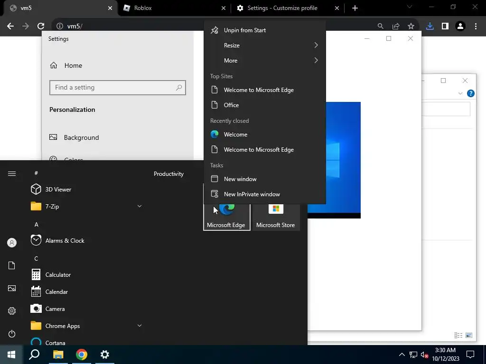Open Alarms & Clock app

[x=87, y=240]
